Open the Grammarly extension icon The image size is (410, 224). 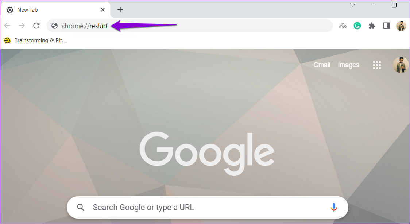357,26
